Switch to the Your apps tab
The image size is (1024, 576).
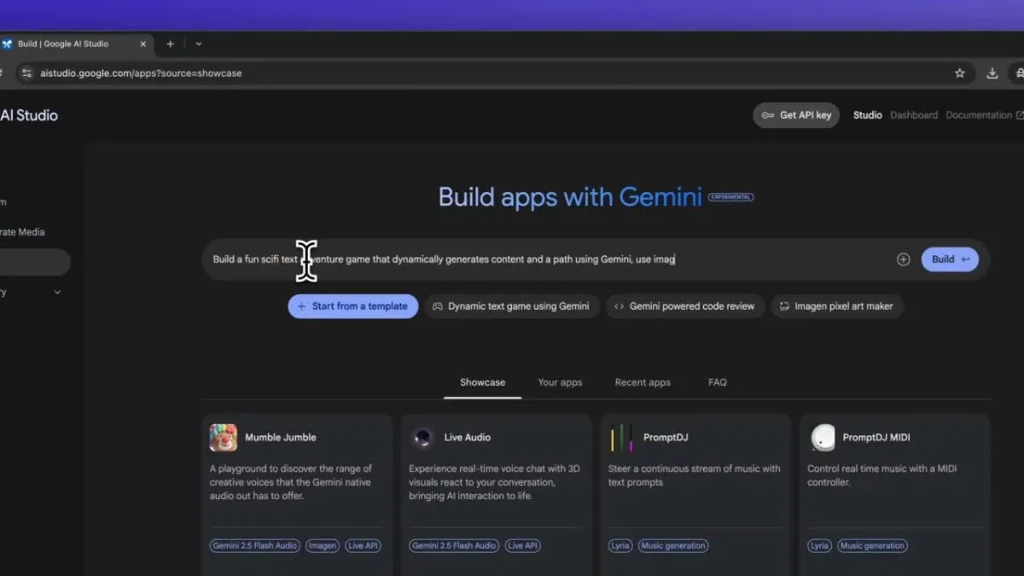(560, 382)
